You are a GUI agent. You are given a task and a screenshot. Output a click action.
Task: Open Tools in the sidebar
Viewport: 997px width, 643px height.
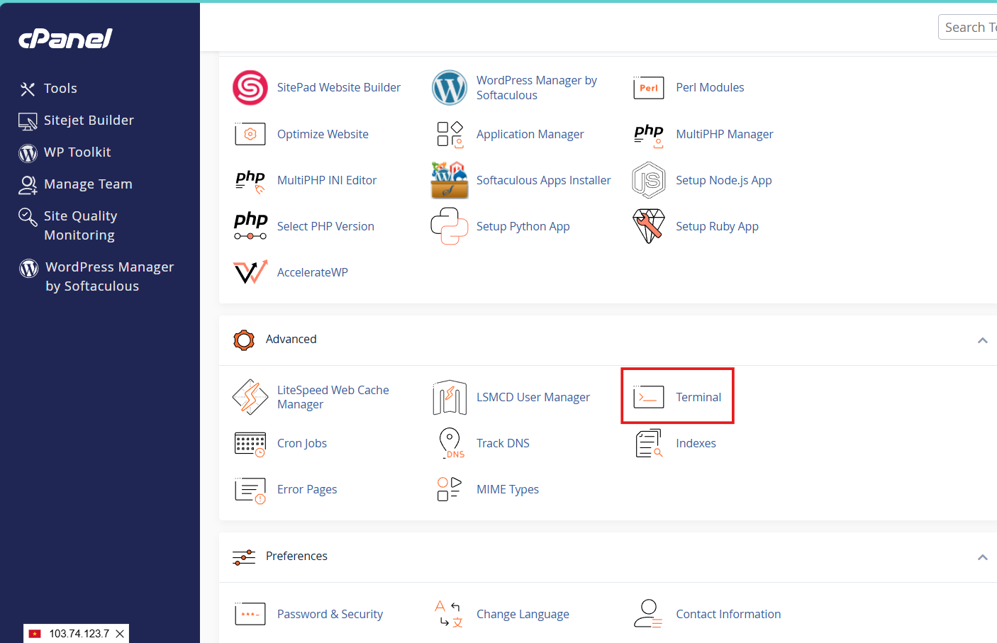[60, 89]
